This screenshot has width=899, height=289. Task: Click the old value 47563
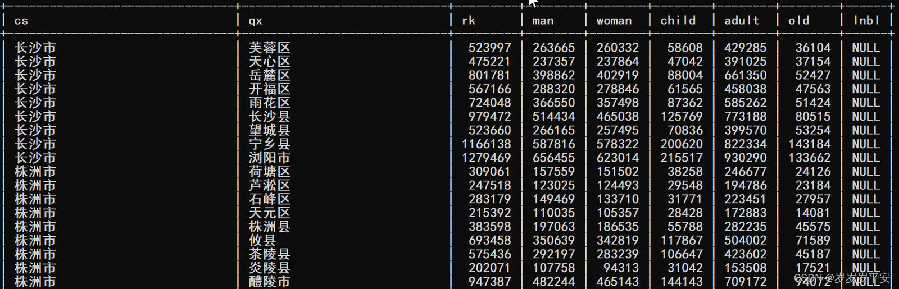click(x=813, y=89)
